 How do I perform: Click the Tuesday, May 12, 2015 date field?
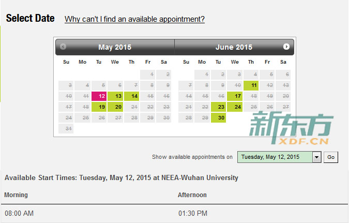tap(275, 157)
